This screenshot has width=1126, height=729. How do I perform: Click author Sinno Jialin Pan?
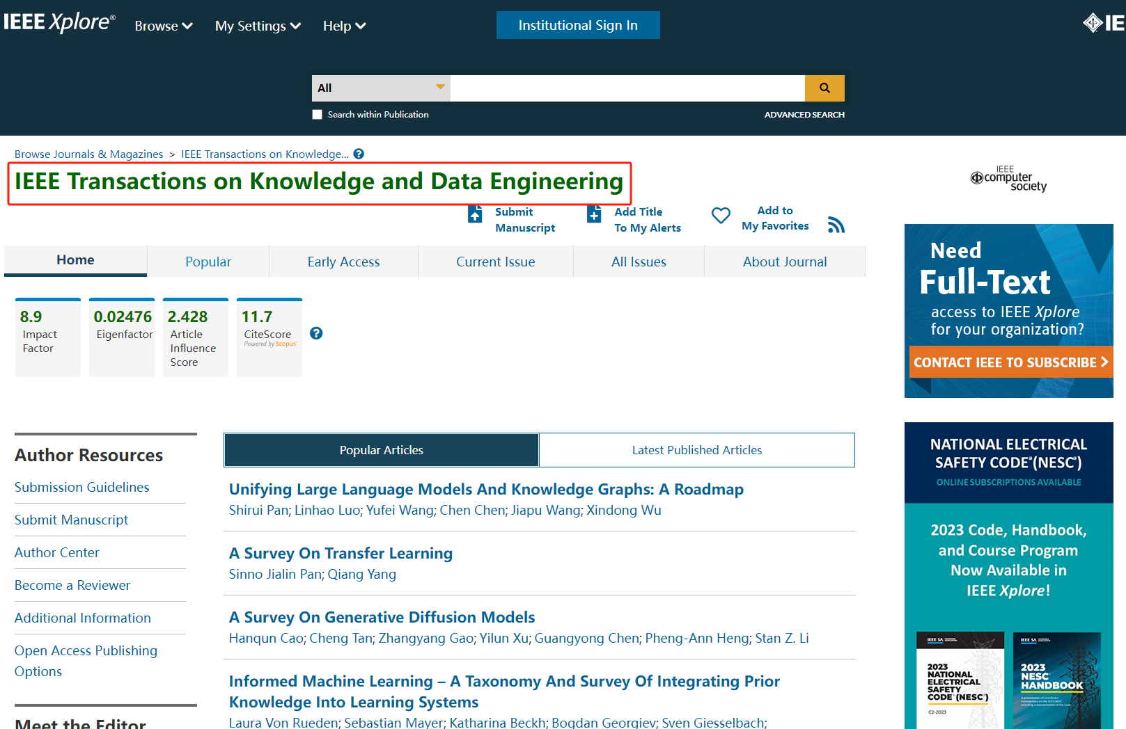(x=275, y=574)
